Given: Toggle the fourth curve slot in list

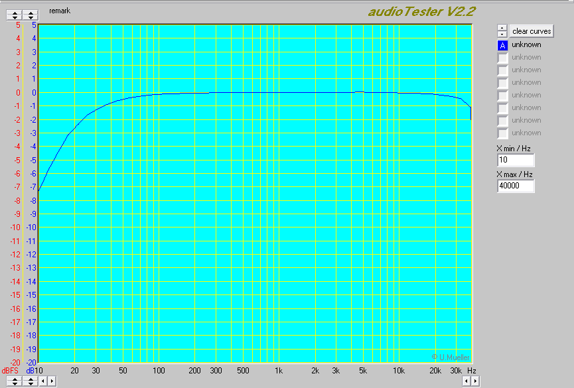Looking at the screenshot, I should 502,83.
